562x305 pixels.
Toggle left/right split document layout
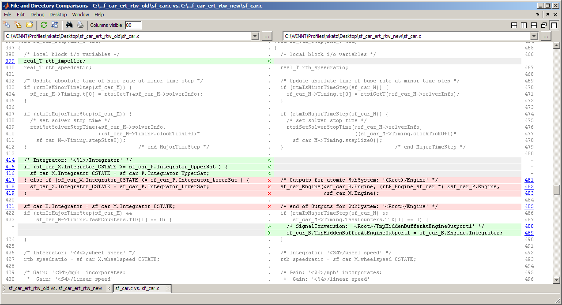[x=524, y=26]
